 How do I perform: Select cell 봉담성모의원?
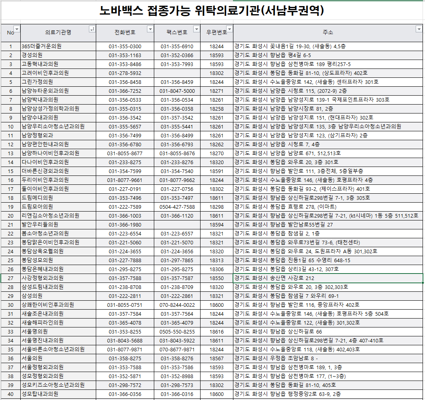(58, 260)
